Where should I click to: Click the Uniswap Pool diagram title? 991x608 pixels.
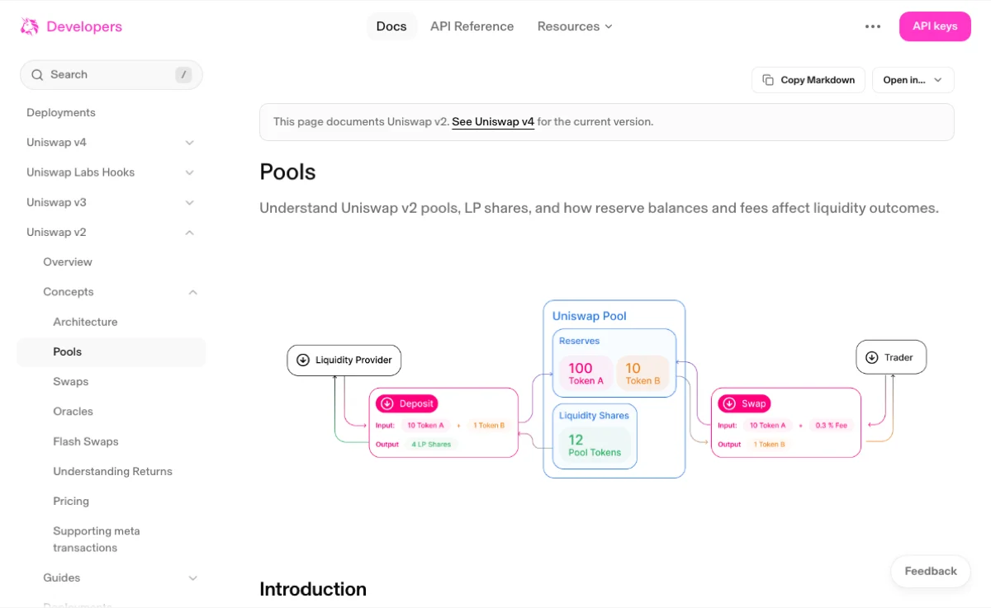(590, 316)
